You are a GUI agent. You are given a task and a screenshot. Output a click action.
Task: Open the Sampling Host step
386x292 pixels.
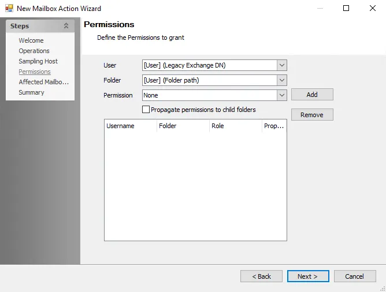pyautogui.click(x=38, y=61)
